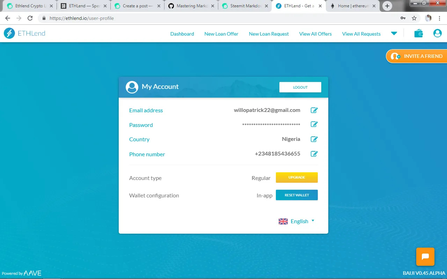Close the Steemit Markdown tab
Viewport: 447px width, 279px height.
click(x=266, y=6)
